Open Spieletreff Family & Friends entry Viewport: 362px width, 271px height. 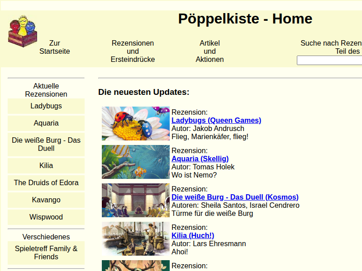[x=46, y=253]
